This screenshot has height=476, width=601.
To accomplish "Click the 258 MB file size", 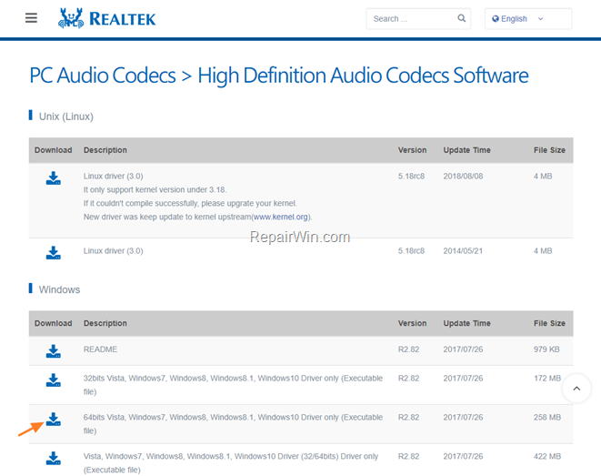I will pos(547,418).
